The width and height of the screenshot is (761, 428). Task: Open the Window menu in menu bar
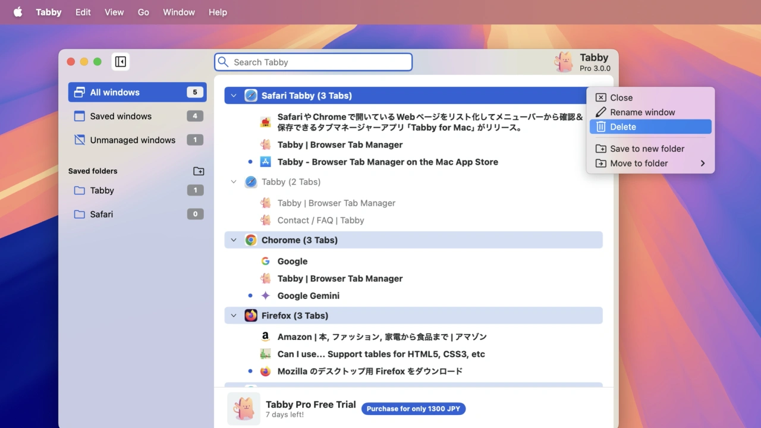click(x=178, y=12)
